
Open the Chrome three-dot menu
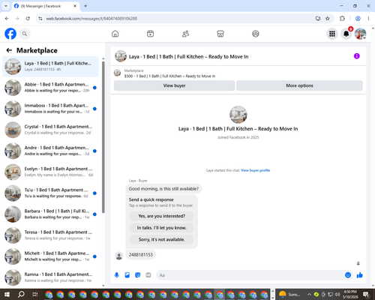pos(368,19)
